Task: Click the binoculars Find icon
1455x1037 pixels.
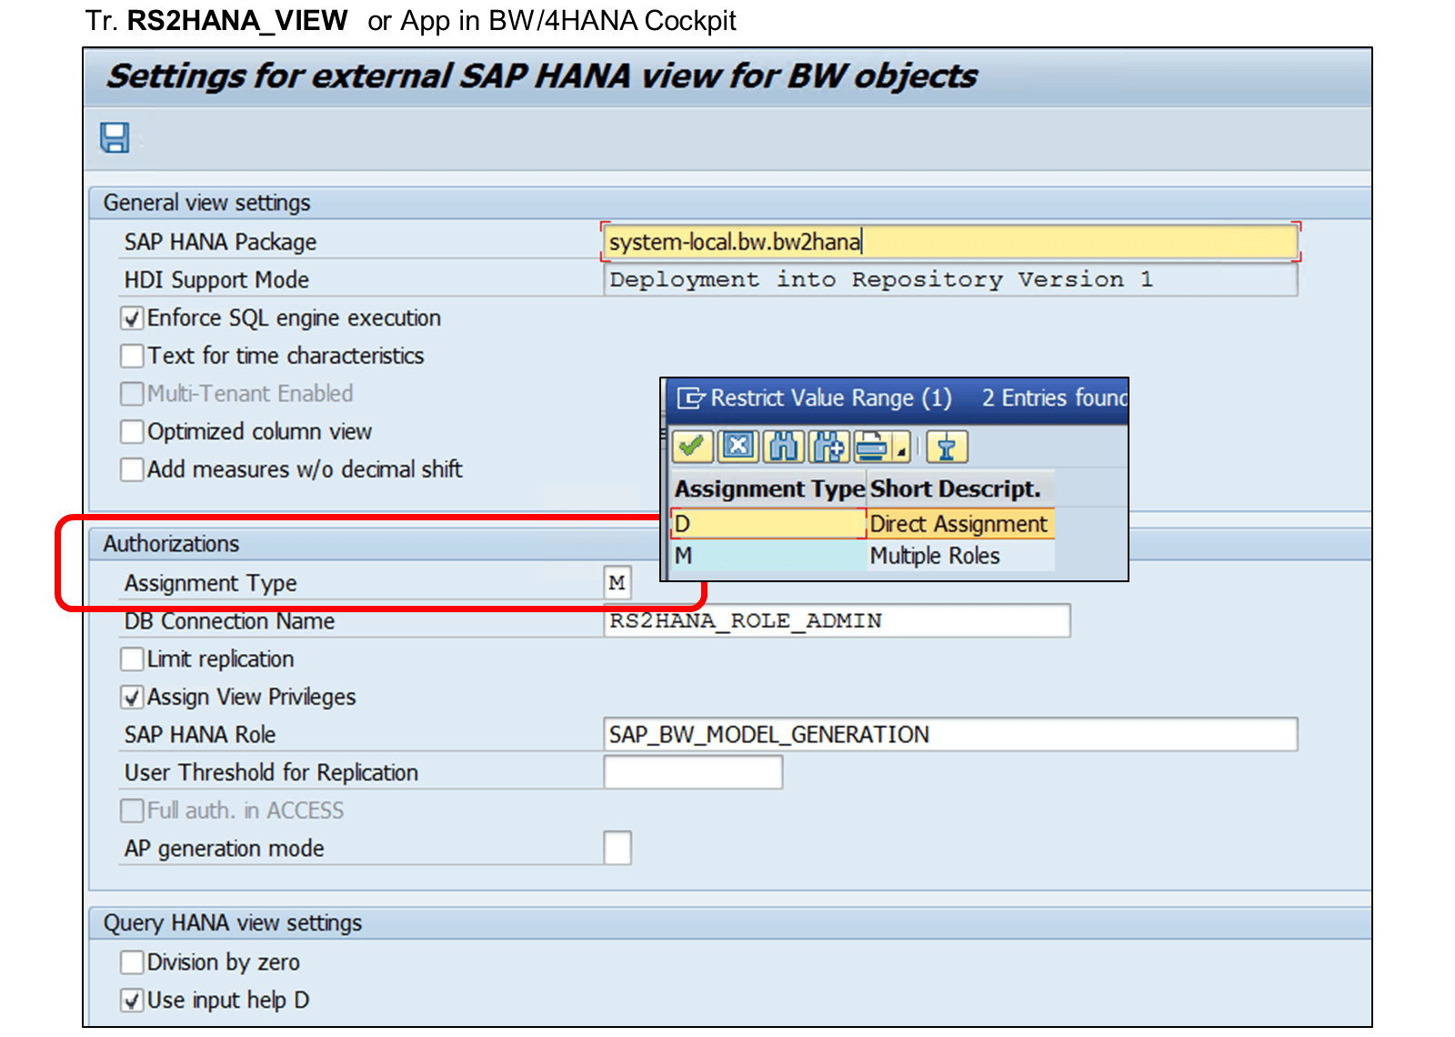Action: point(783,447)
